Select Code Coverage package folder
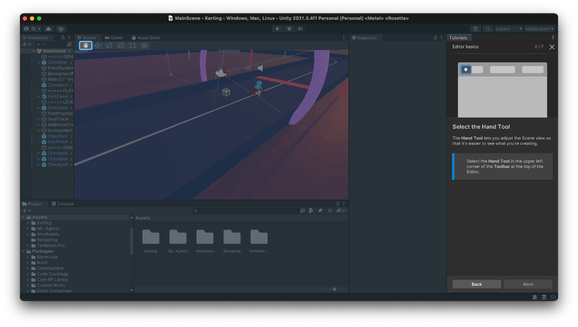578x327 pixels. pos(52,274)
